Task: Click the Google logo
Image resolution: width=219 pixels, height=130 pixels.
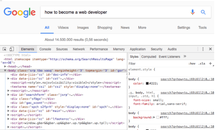Action: 20,13
